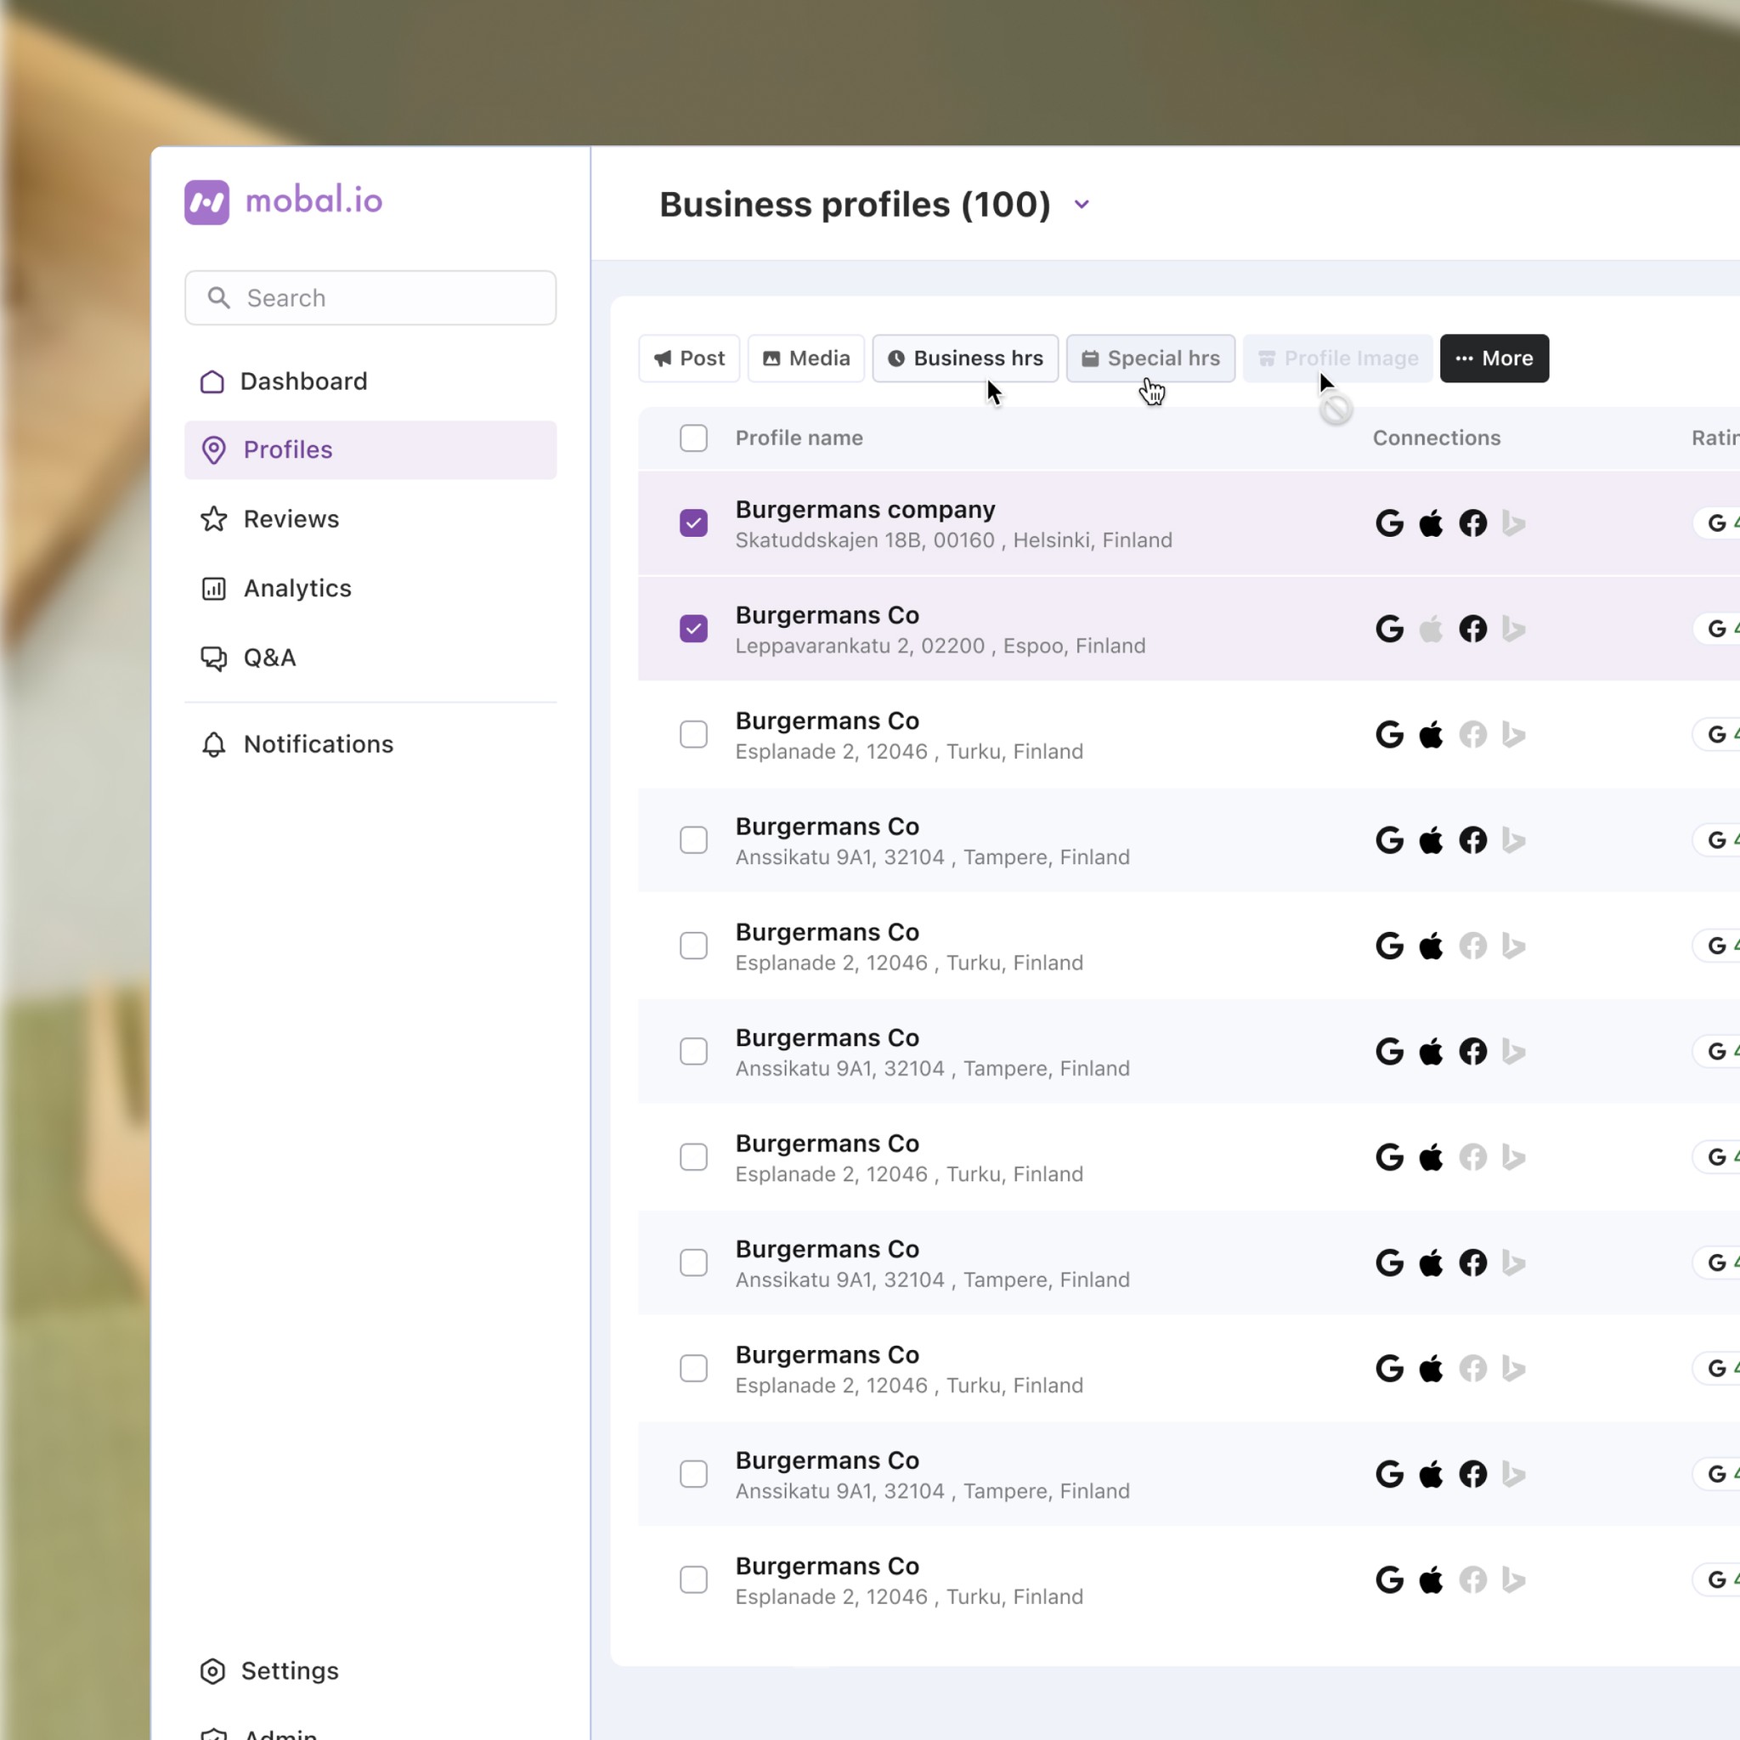Go to Analytics page
The width and height of the screenshot is (1740, 1740).
click(x=297, y=588)
